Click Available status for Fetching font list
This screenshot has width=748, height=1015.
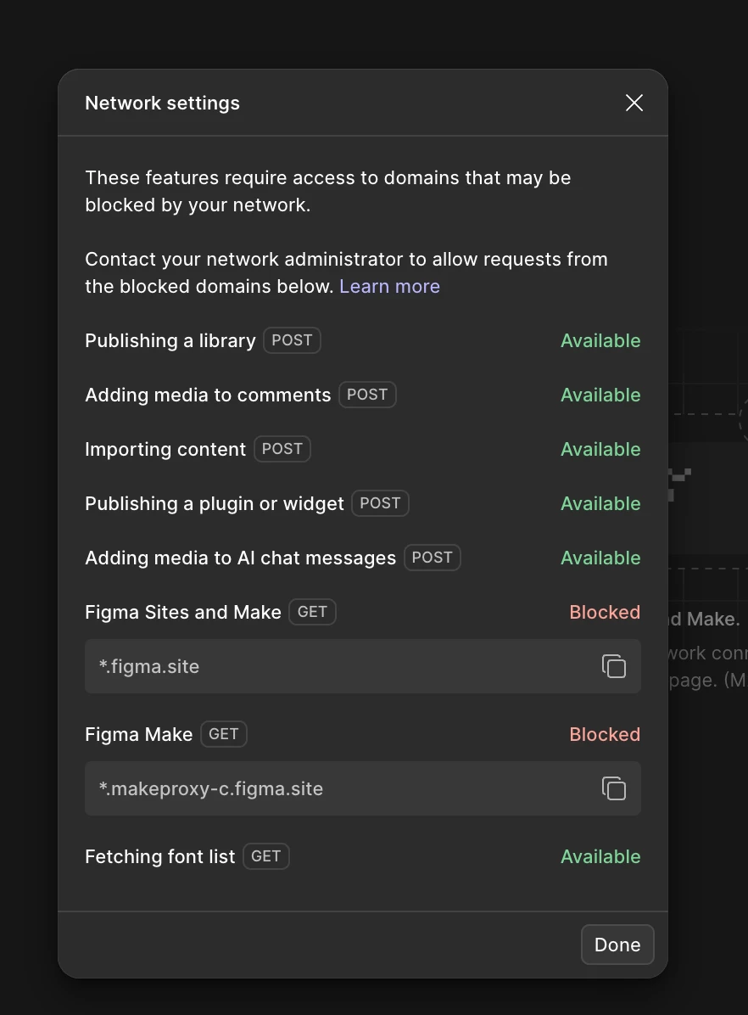600,857
